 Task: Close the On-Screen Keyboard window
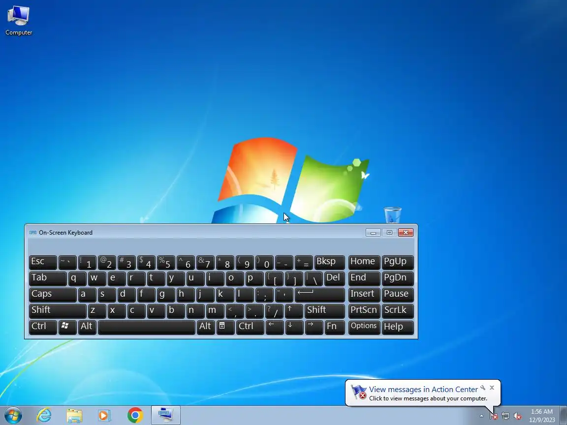(x=406, y=233)
